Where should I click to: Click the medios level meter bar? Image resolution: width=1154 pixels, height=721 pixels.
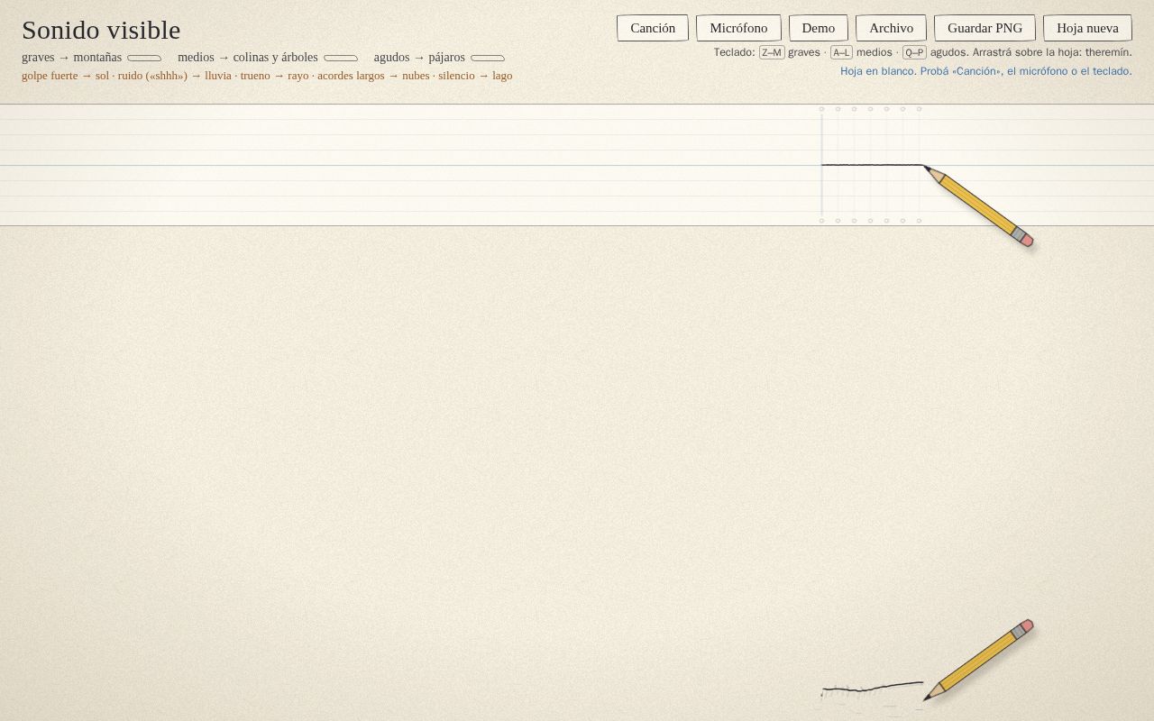[341, 58]
